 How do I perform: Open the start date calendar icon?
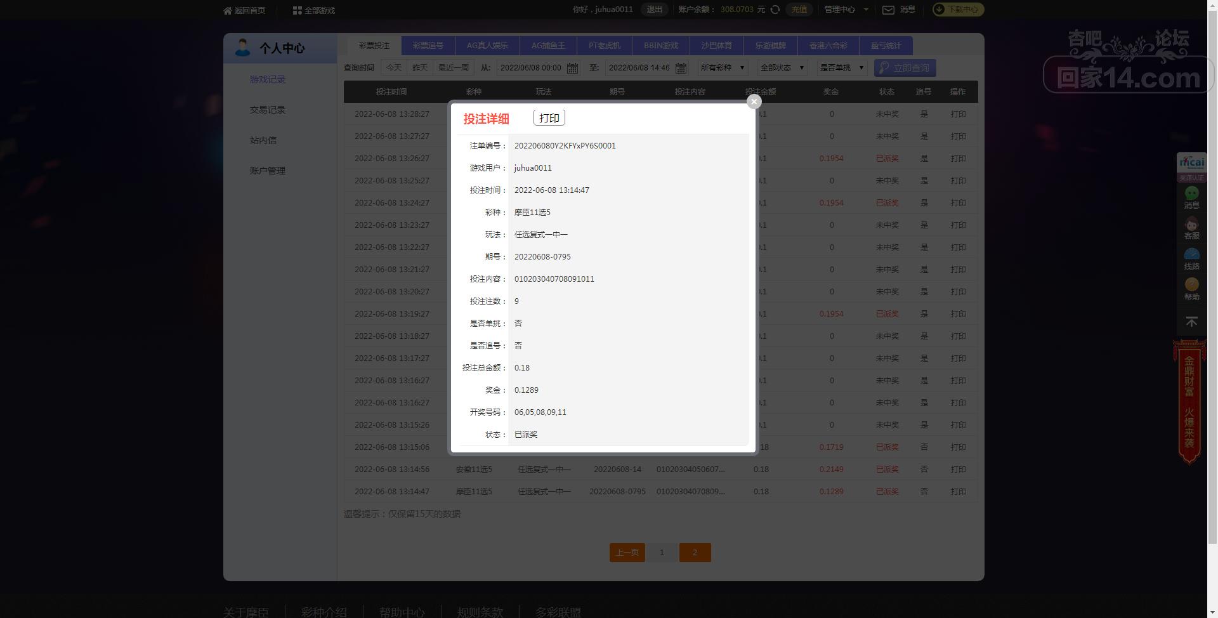[572, 68]
